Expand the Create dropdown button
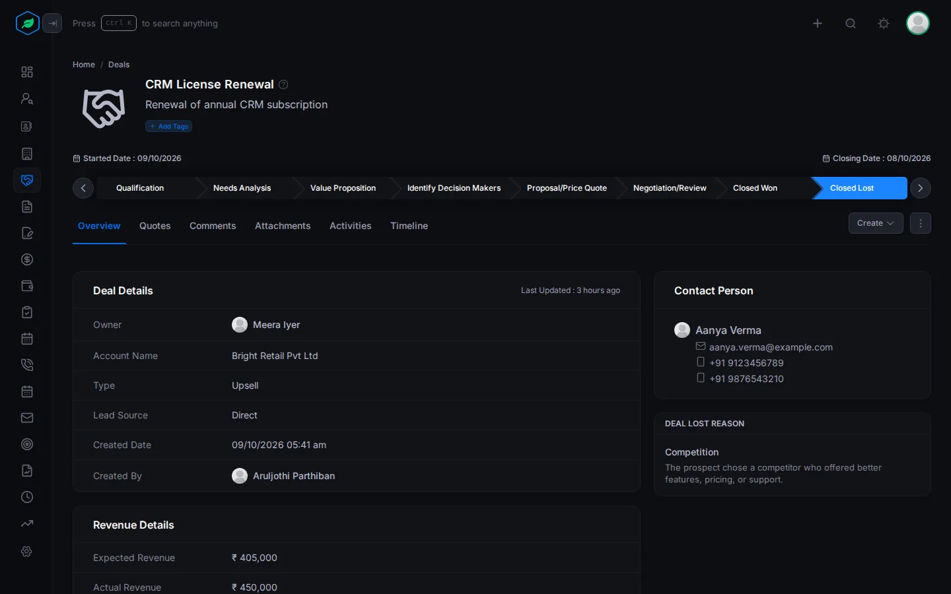This screenshot has width=951, height=594. coord(876,223)
